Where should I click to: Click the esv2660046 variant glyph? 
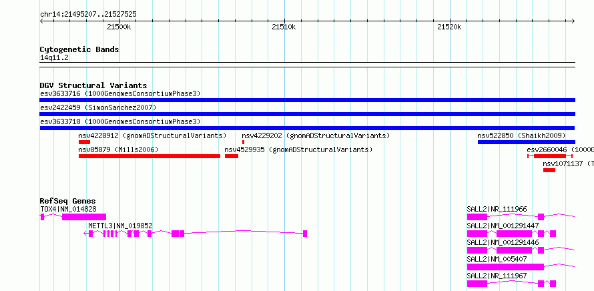point(550,156)
